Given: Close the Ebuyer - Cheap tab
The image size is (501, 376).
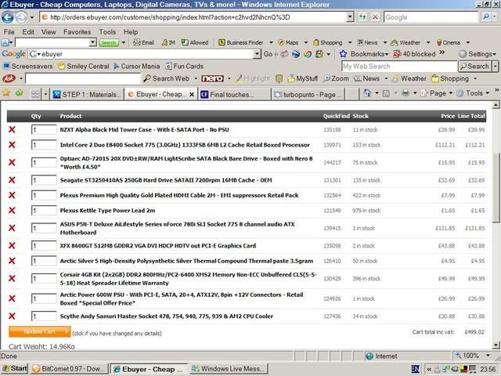Looking at the screenshot, I should tap(192, 94).
